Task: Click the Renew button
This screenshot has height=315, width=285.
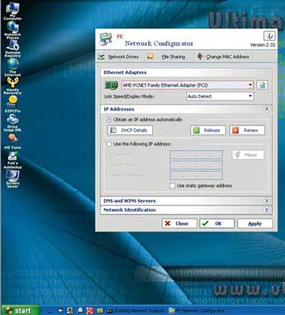Action: click(247, 130)
